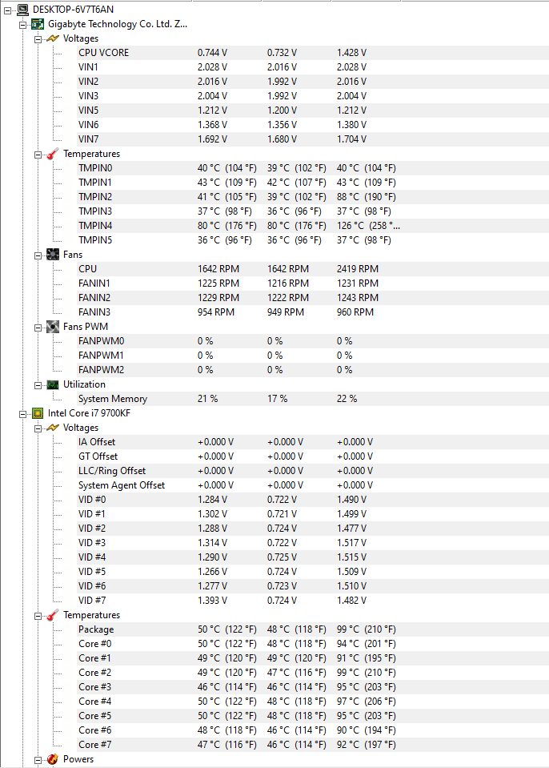Click the Utilization graph icon

coord(53,384)
